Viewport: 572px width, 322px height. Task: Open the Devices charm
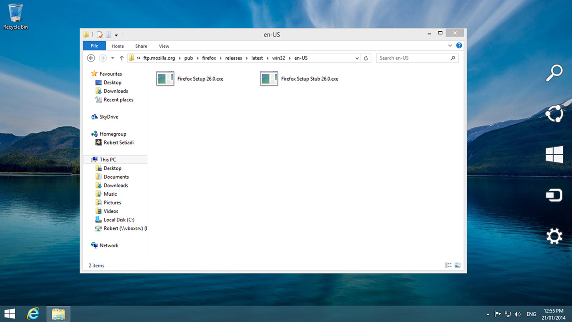554,195
